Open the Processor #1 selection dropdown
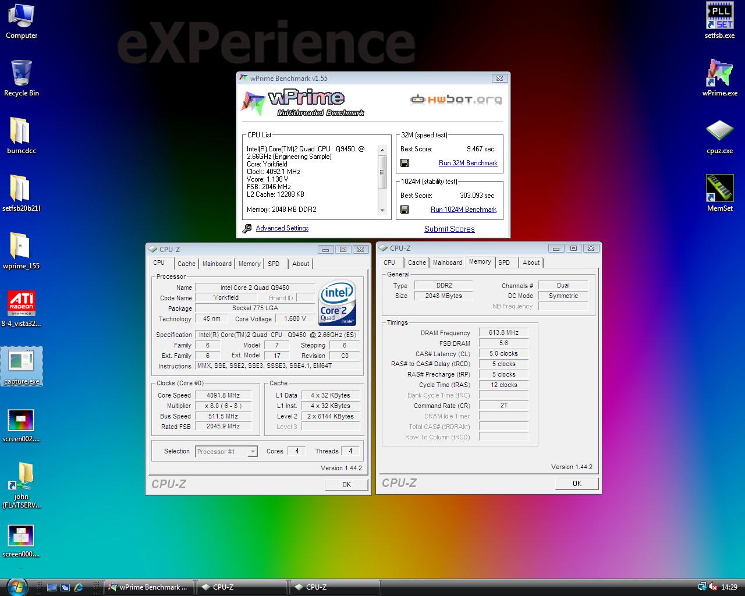This screenshot has height=596, width=745. [226, 452]
